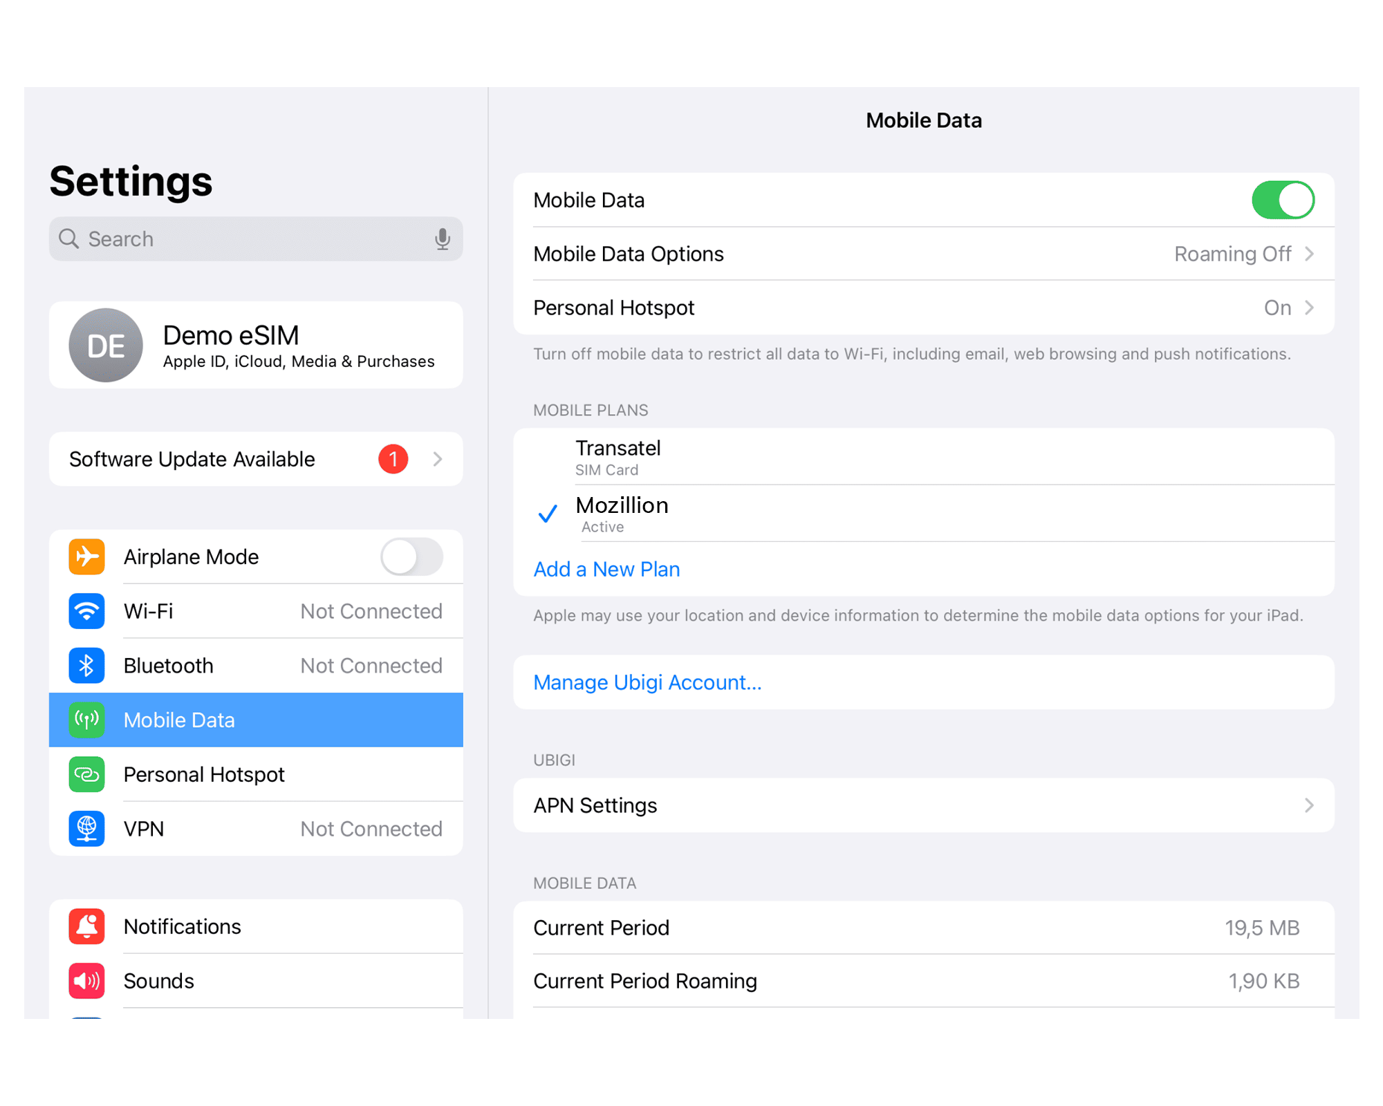Click the Sounds speaker icon
This screenshot has width=1383, height=1106.
point(86,980)
